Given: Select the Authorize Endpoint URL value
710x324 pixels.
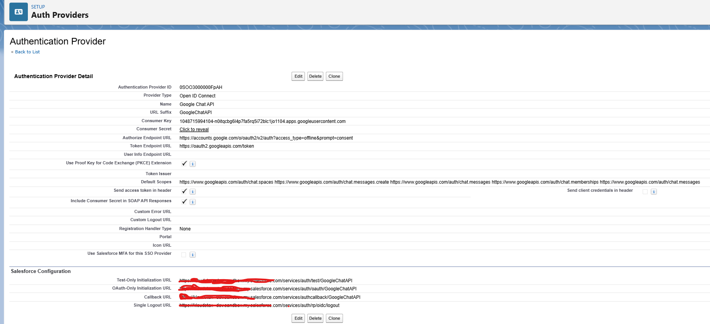Looking at the screenshot, I should click(266, 138).
